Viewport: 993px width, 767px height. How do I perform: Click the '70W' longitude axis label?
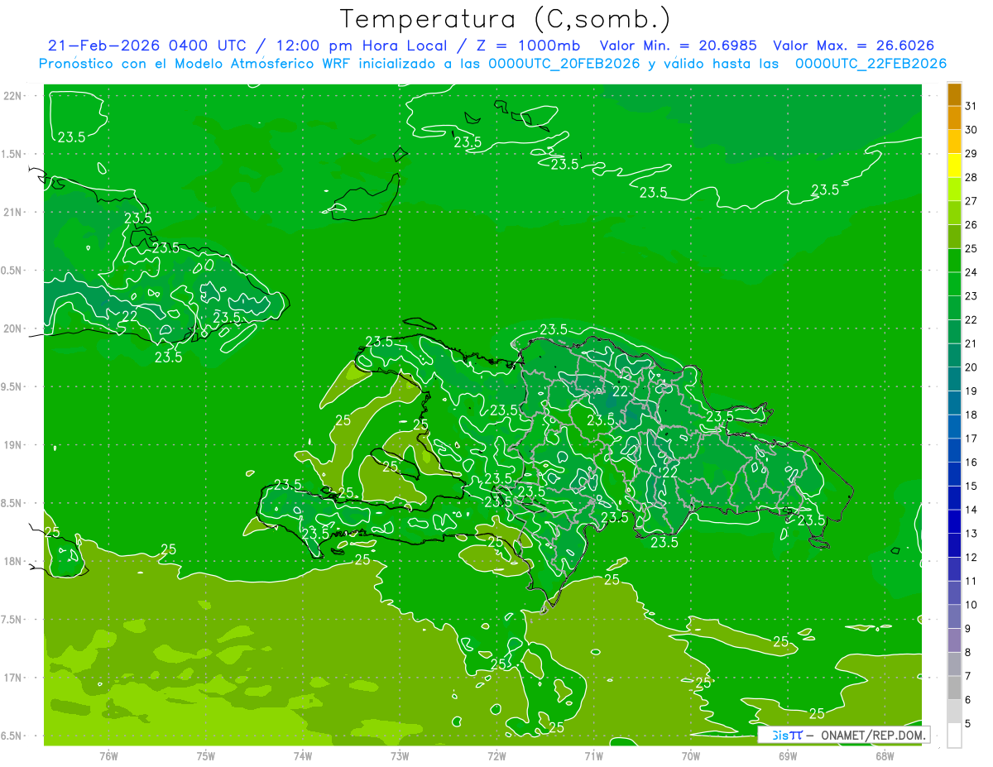(691, 756)
